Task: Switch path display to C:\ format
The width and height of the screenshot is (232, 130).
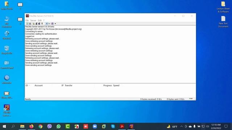Action: point(50,23)
